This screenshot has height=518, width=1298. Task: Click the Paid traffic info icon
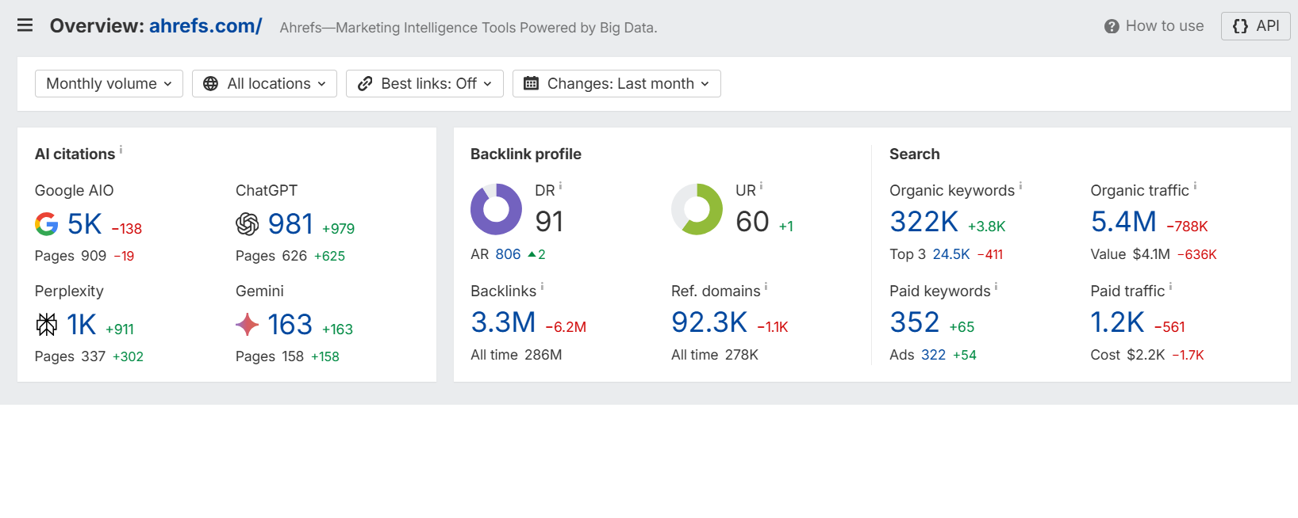click(1170, 287)
